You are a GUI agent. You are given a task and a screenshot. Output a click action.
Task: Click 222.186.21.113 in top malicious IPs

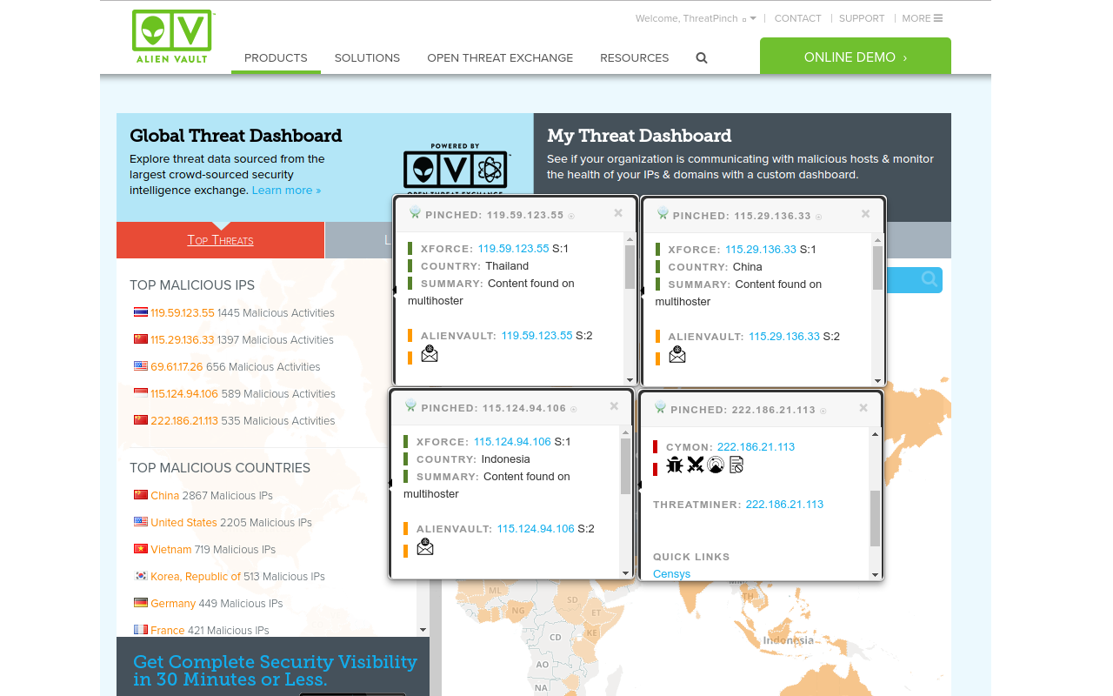pos(184,421)
